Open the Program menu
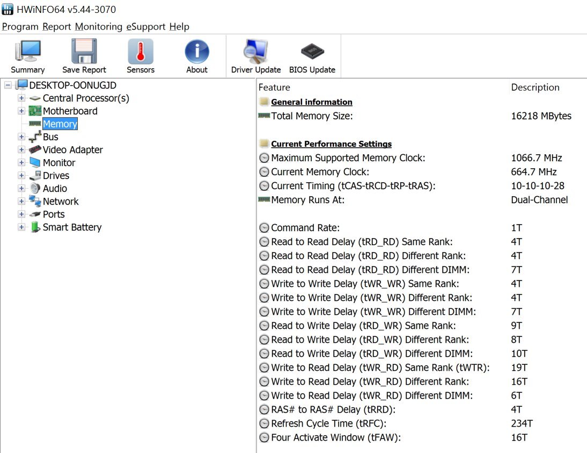This screenshot has height=453, width=587. (20, 26)
